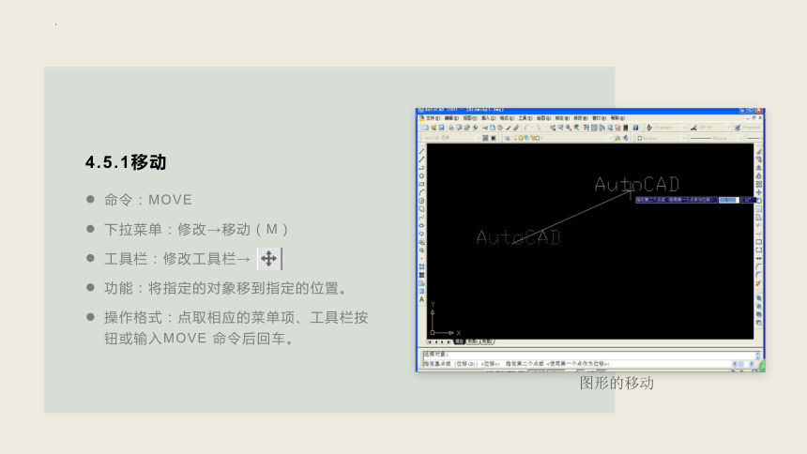Click the Undo arrow icon
Viewport: 807px width, 454px height.
(x=526, y=128)
